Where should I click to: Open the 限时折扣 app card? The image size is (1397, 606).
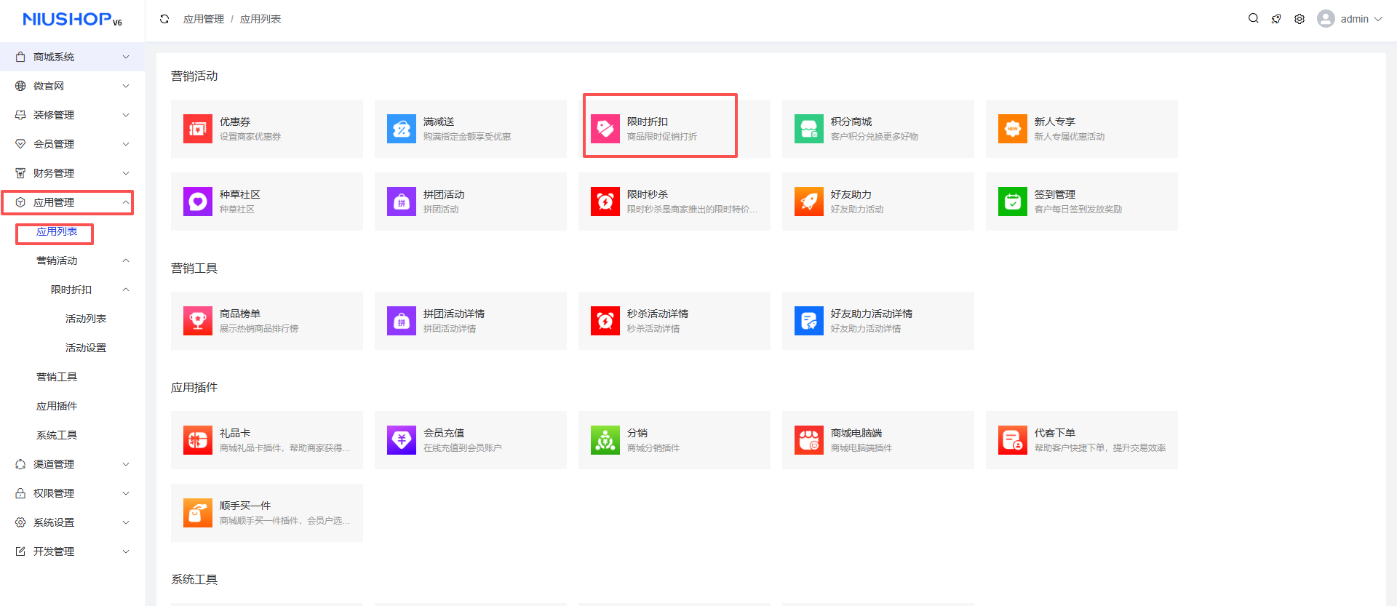(x=660, y=129)
